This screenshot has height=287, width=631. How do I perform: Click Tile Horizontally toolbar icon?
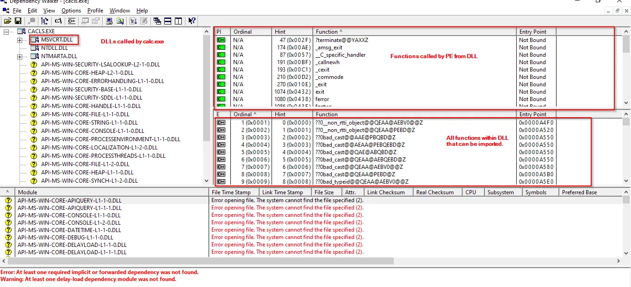(x=167, y=21)
